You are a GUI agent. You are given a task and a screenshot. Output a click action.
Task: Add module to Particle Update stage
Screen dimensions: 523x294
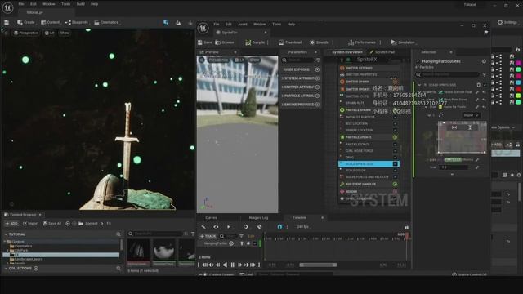click(395, 137)
